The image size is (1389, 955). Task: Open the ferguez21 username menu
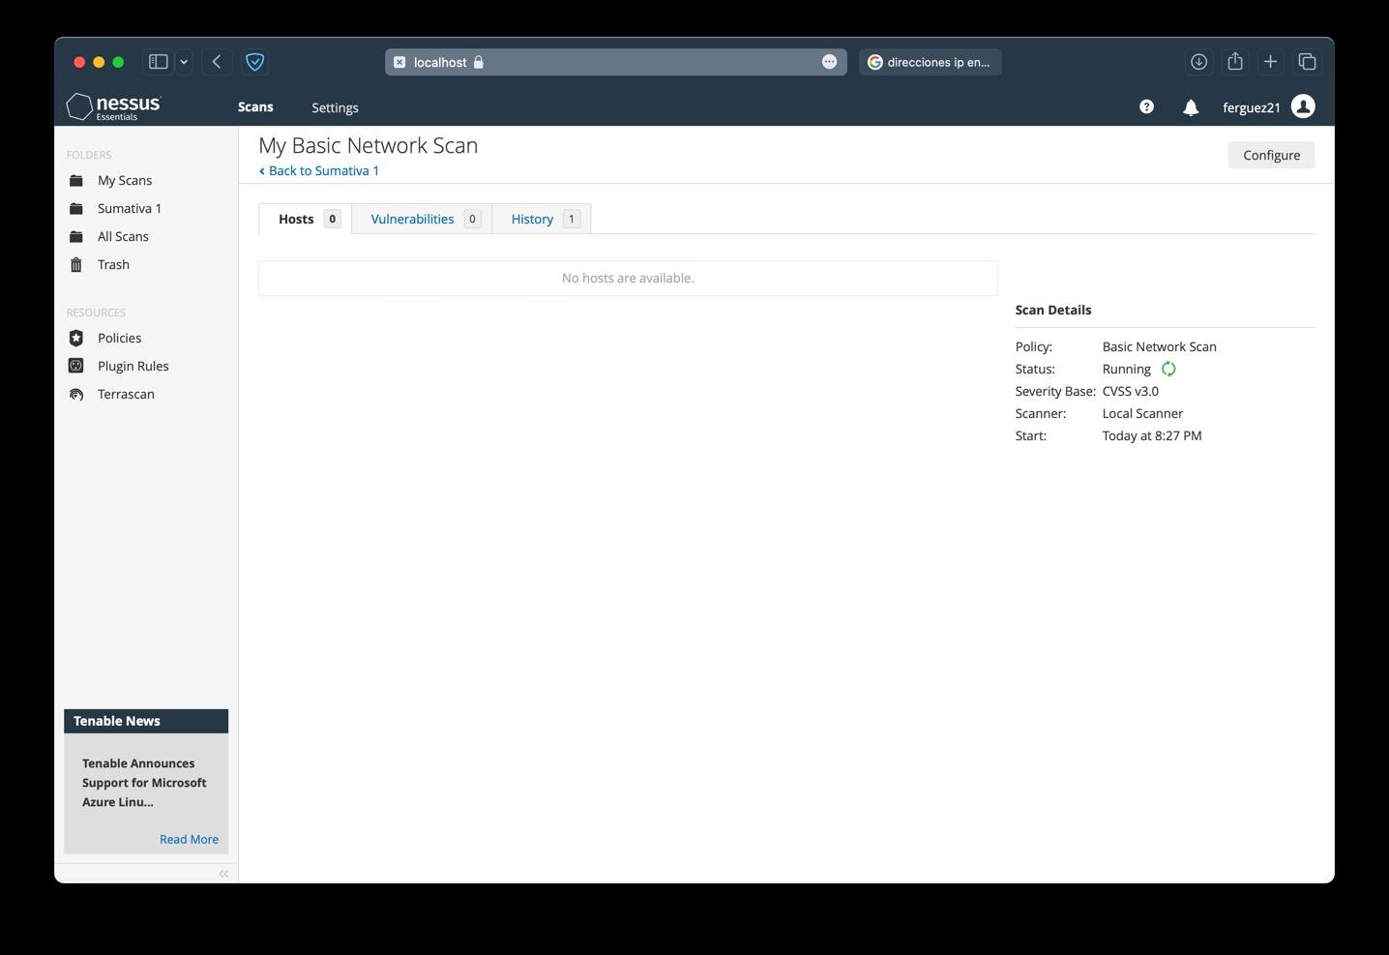coord(1252,107)
